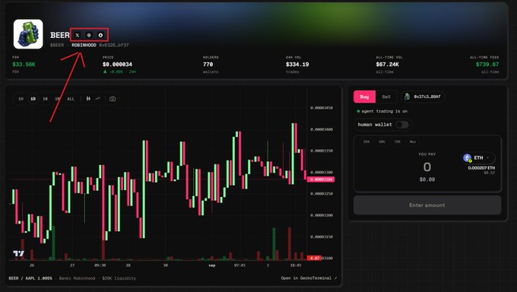
Task: Click the holders count 770
Action: [x=208, y=65]
